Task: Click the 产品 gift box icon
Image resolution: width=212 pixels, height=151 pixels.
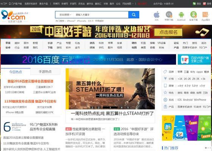Action: pos(165,106)
